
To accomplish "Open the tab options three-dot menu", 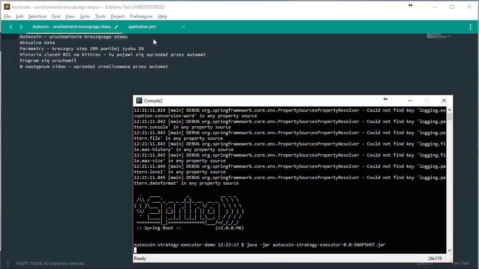I will 470,27.
